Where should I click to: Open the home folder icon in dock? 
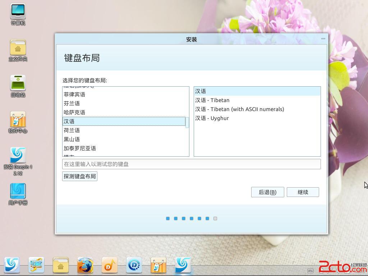[60, 265]
